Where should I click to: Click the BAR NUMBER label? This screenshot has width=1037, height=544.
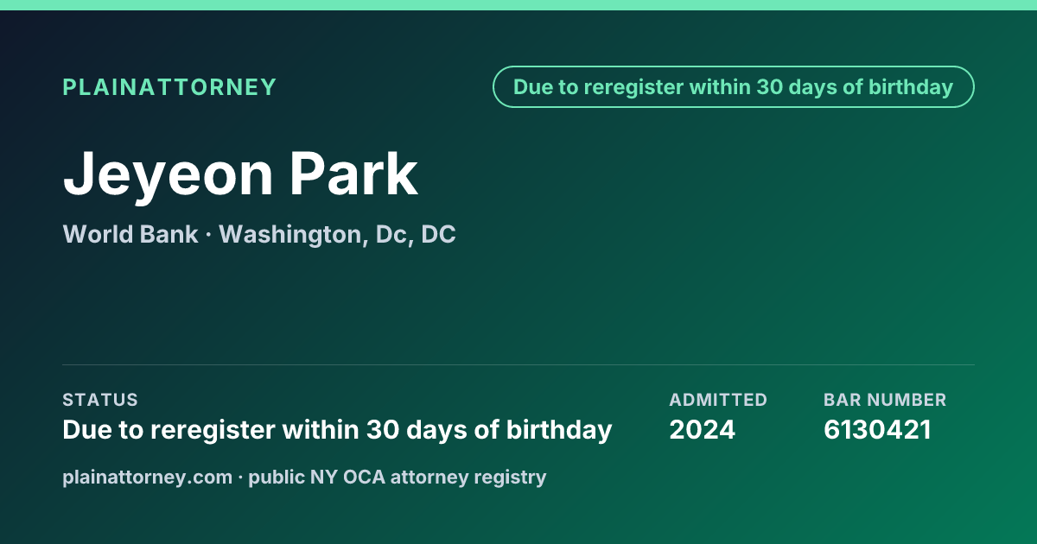[x=885, y=400]
